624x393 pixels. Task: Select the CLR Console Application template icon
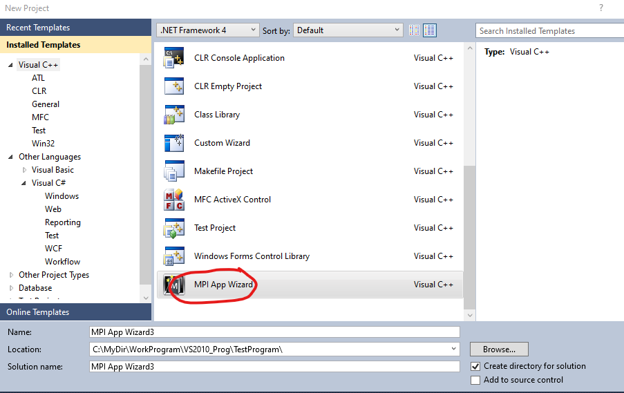point(174,58)
